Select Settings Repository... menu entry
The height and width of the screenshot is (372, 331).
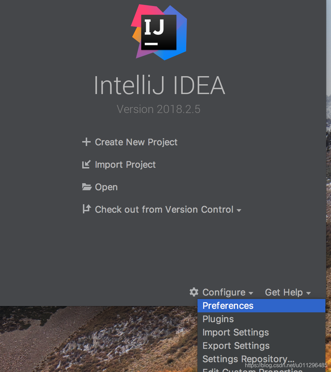tap(261, 359)
